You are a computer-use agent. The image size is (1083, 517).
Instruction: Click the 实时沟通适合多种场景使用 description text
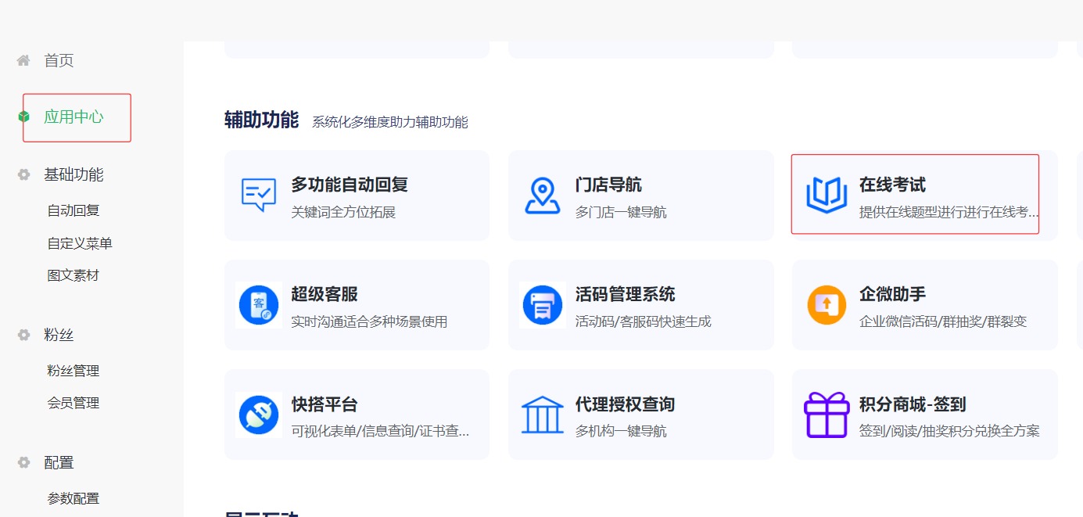pyautogui.click(x=369, y=321)
